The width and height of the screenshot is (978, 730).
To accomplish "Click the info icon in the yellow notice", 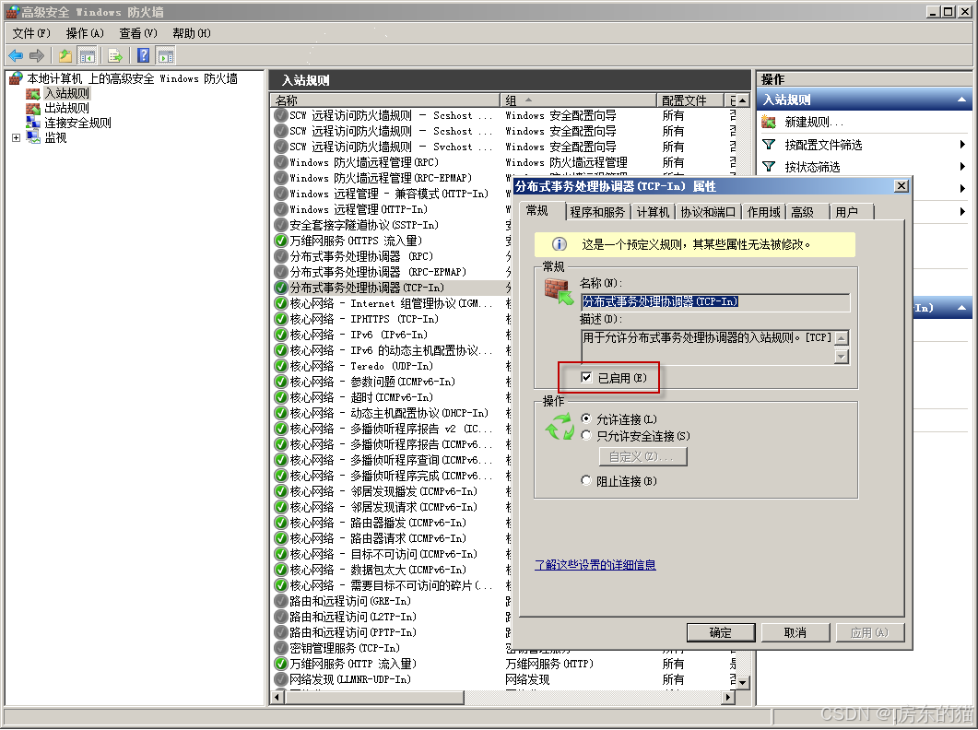I will click(560, 244).
